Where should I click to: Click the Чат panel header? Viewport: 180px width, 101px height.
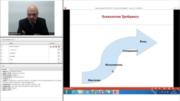click(31, 66)
